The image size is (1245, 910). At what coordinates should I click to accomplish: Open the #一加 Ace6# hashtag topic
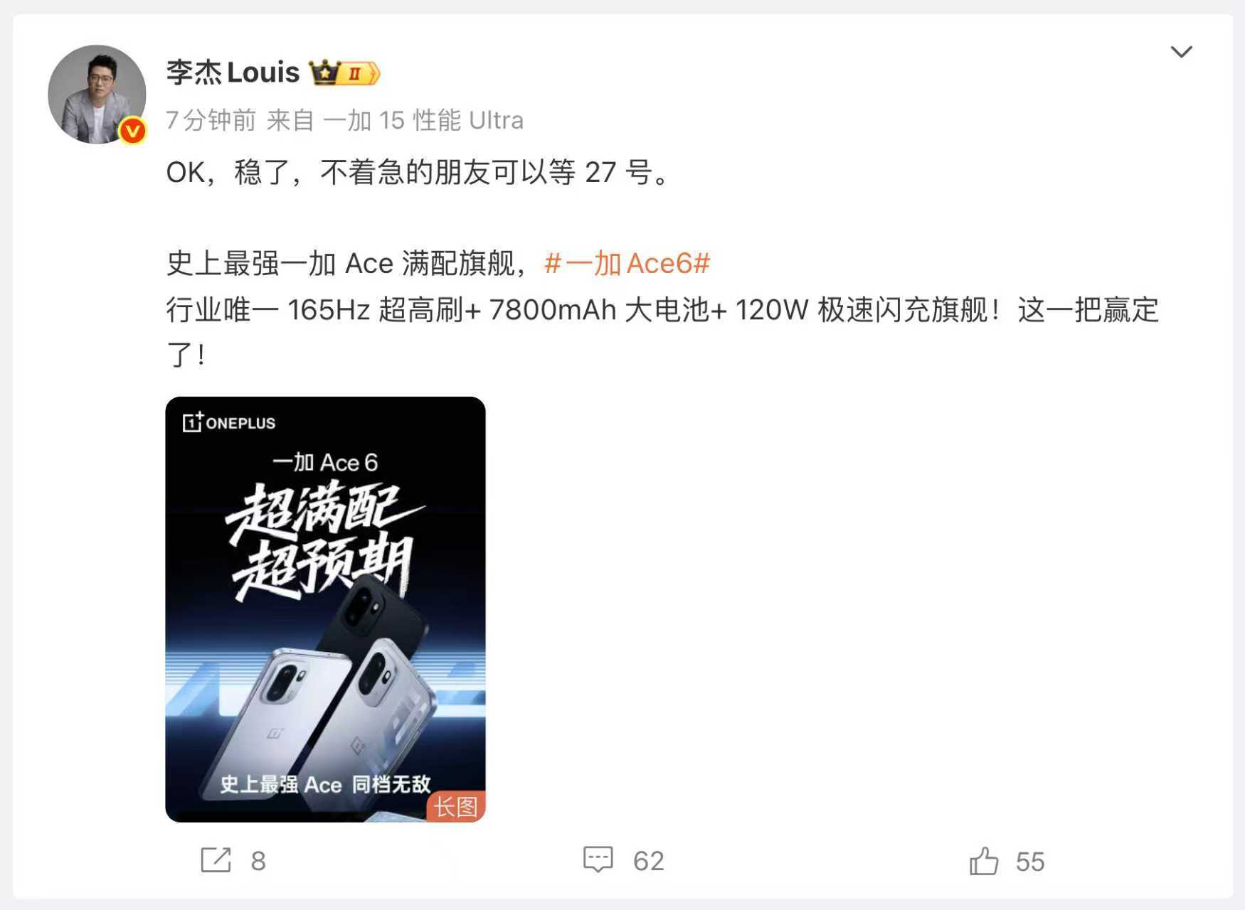click(627, 264)
